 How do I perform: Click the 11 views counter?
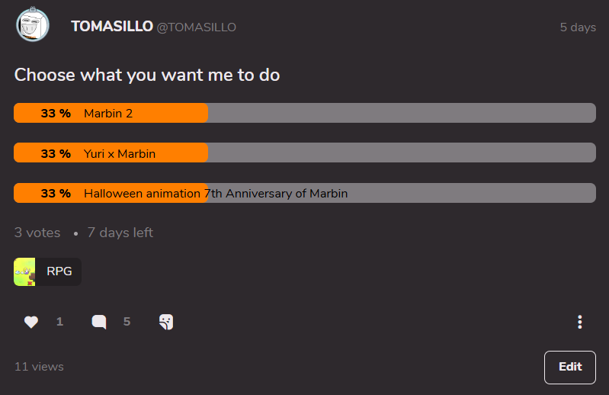coord(39,367)
